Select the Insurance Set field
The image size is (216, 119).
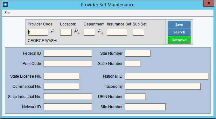(x=117, y=32)
